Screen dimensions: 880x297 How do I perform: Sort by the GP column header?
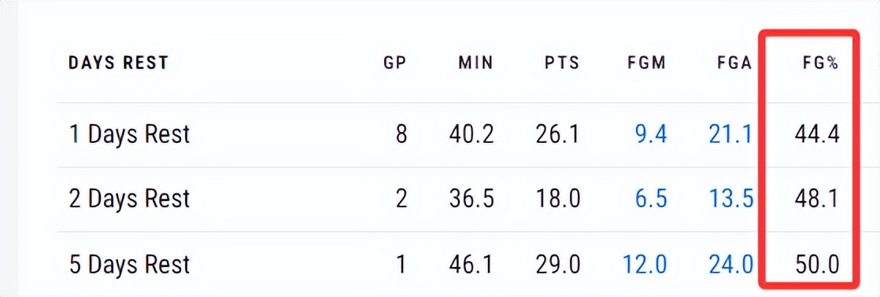[x=394, y=63]
